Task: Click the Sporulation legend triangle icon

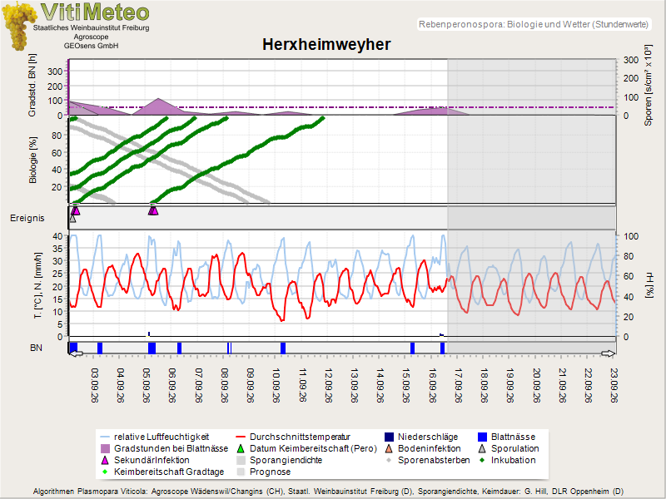Action: [x=482, y=448]
